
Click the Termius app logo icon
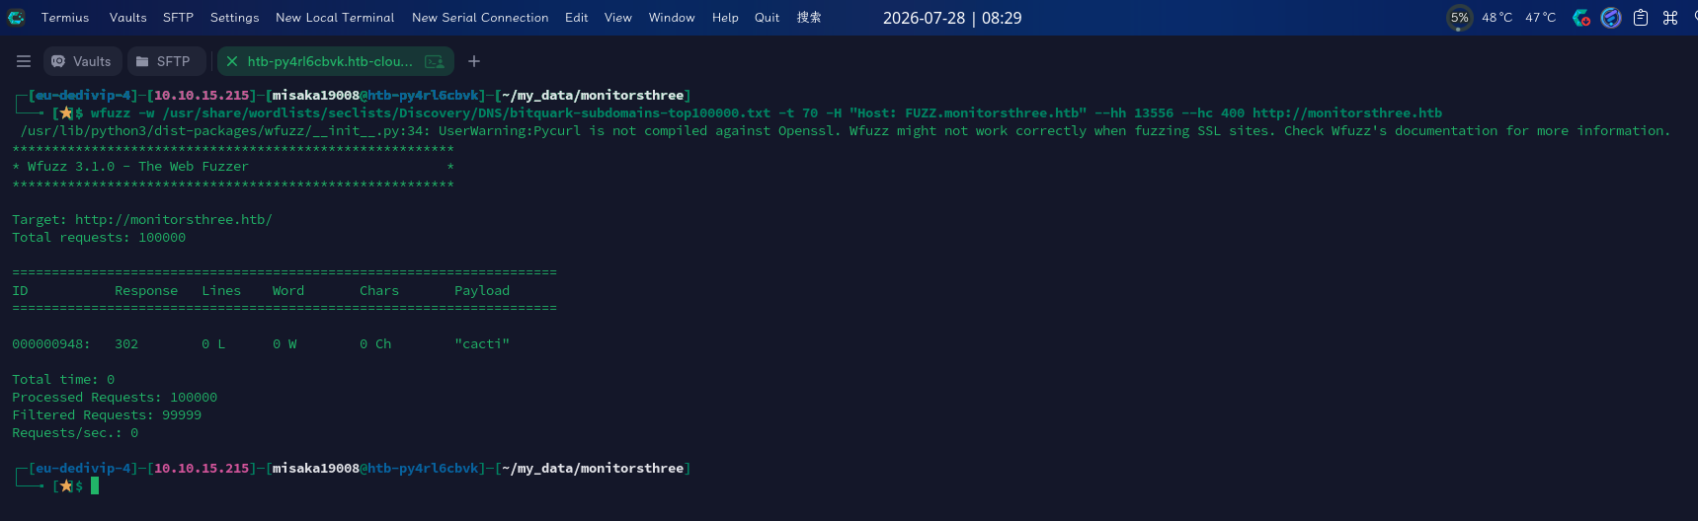[x=16, y=17]
